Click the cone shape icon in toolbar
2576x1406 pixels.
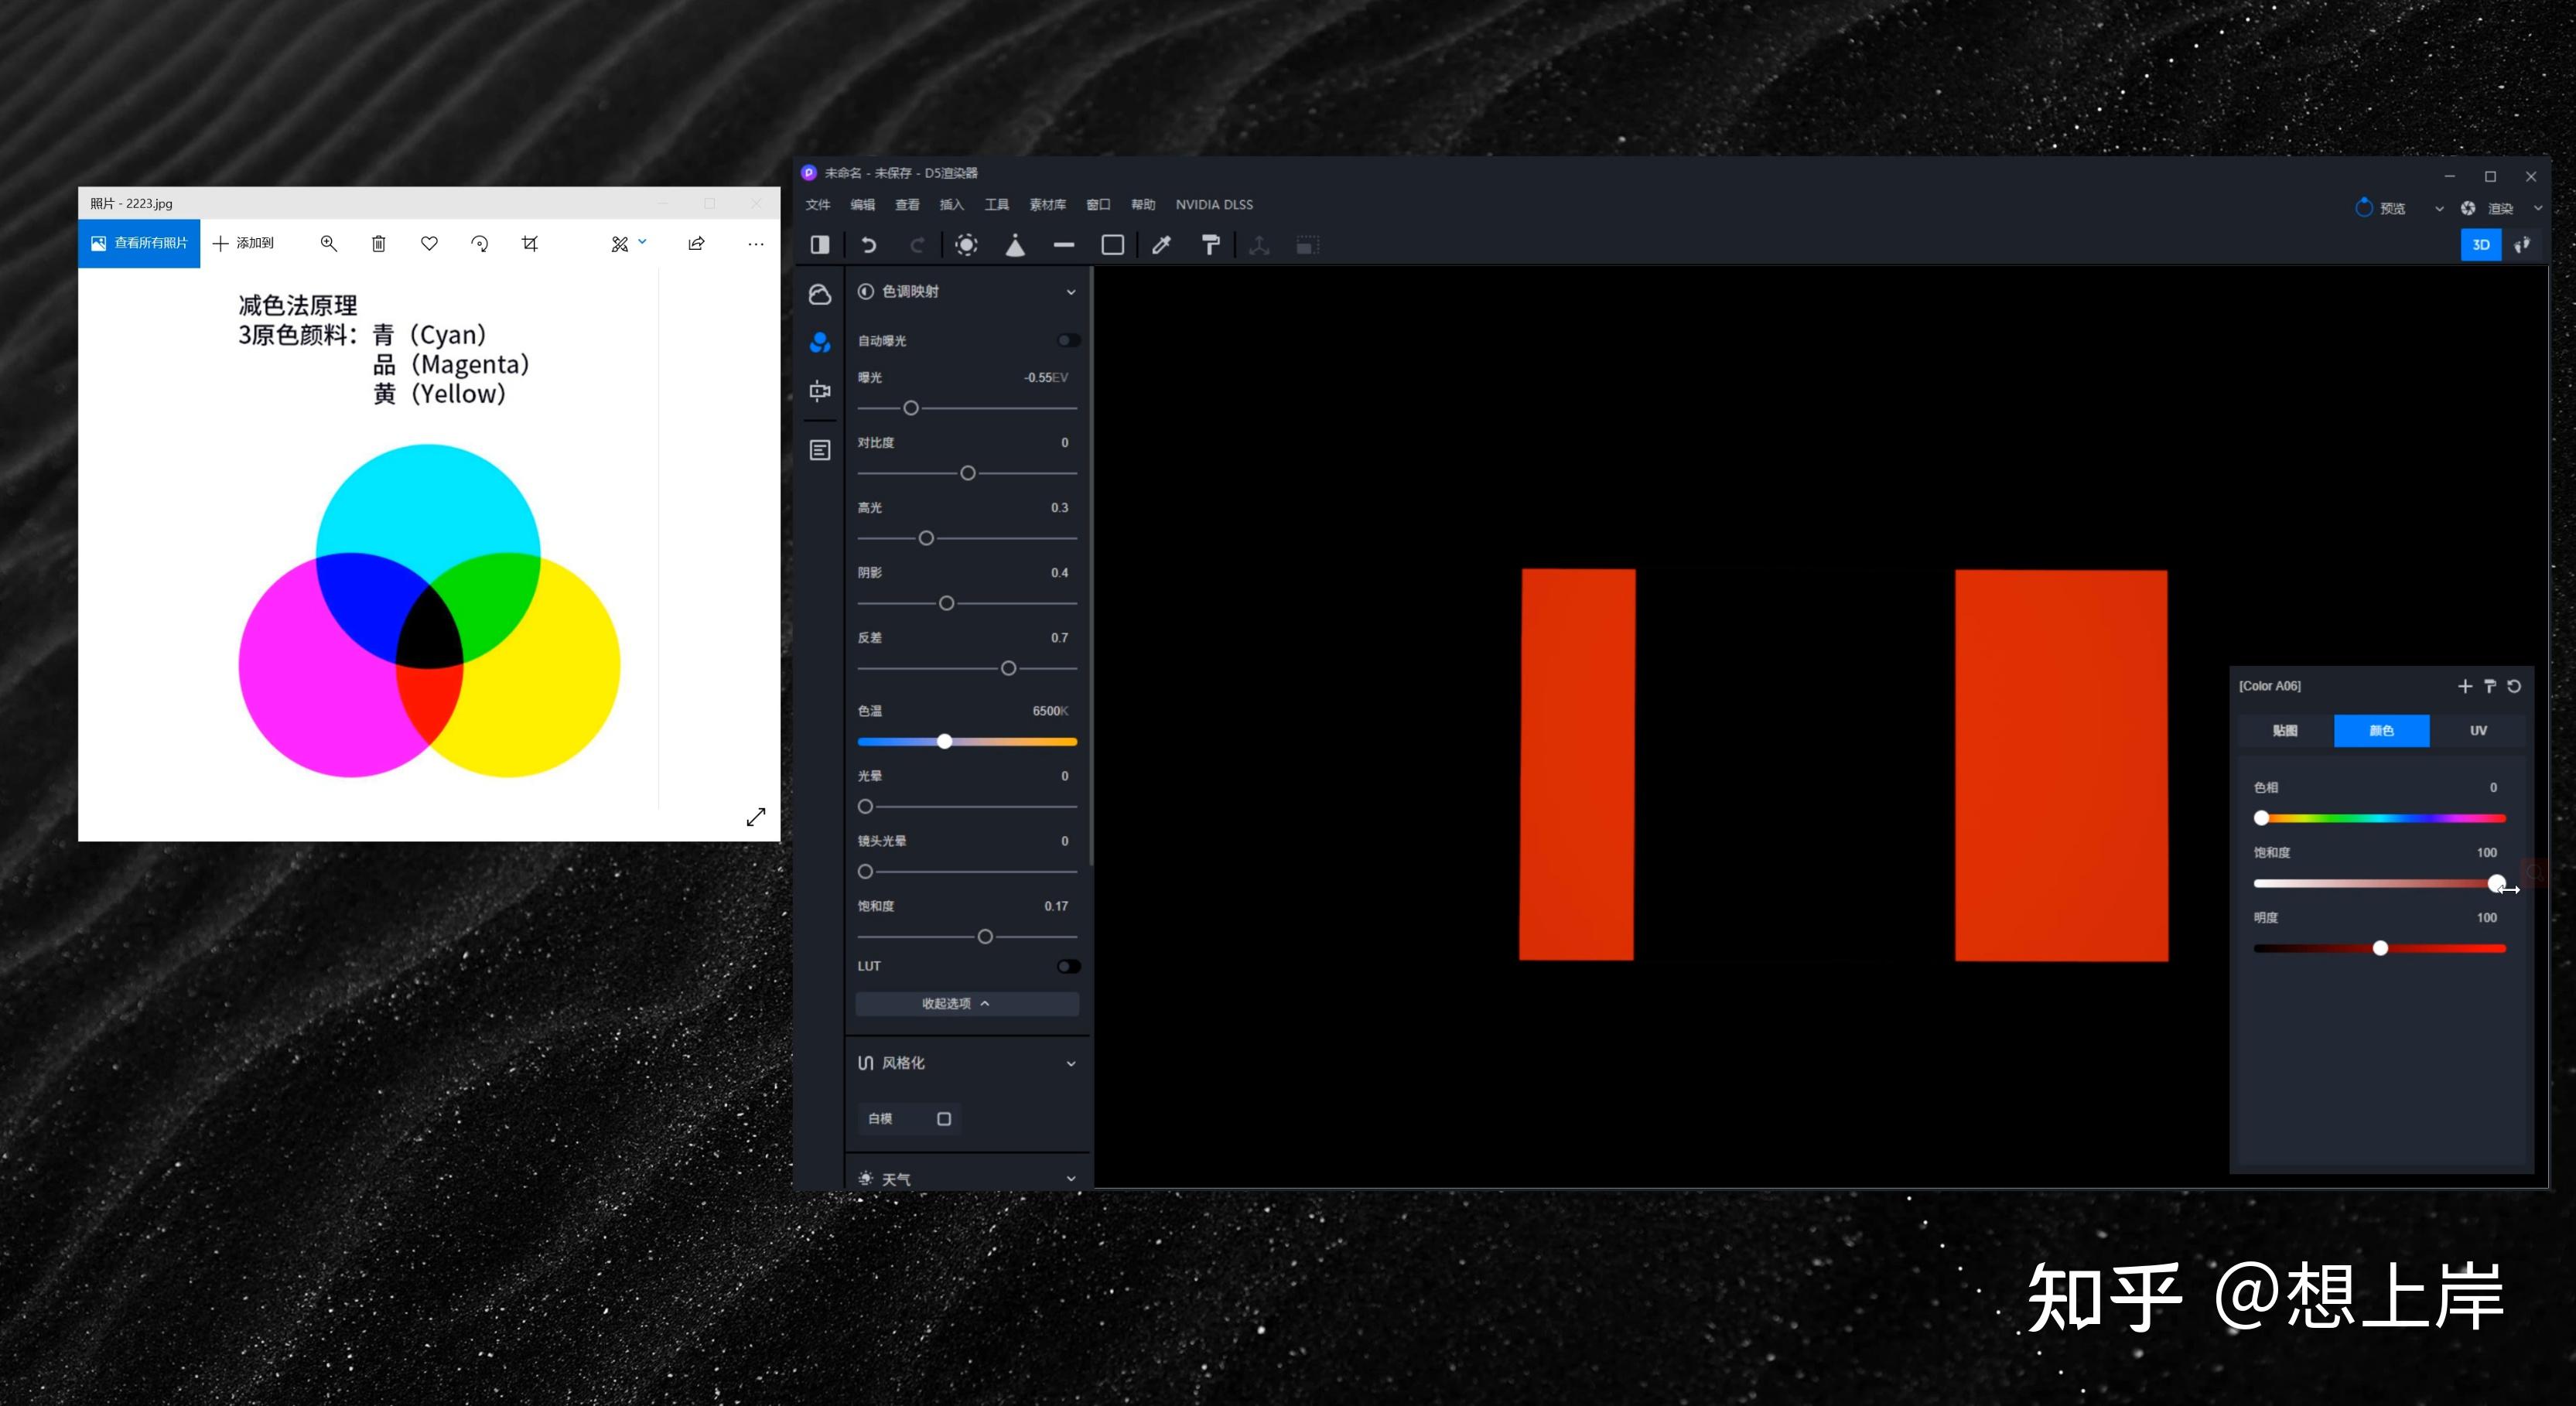(1015, 245)
